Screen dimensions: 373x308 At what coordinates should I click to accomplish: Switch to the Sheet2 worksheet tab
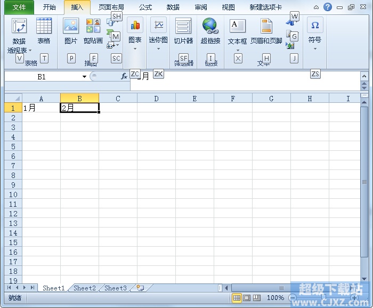tap(85, 288)
